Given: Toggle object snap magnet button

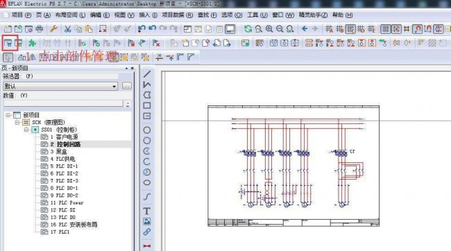Looking at the screenshot, I should (417, 28).
